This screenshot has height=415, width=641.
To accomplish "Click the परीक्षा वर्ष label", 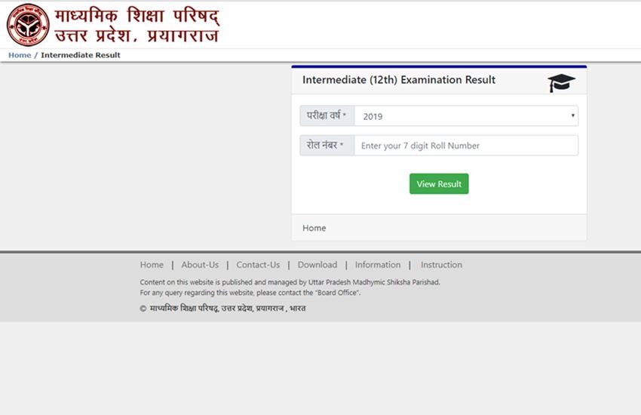I will (327, 116).
